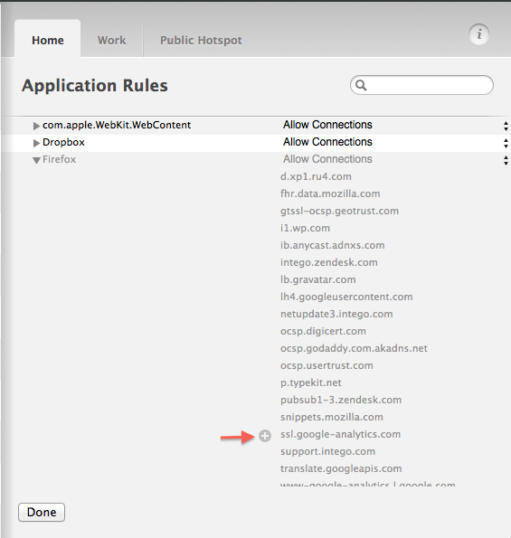This screenshot has width=511, height=538.
Task: Select intego.zendesk.com domain
Action: (329, 262)
